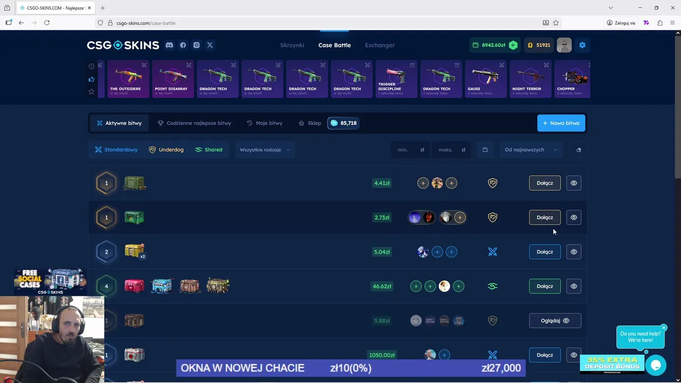Viewport: 681px width, 383px height.
Task: Switch to 'Aktywne bitwy' tab
Action: click(119, 123)
